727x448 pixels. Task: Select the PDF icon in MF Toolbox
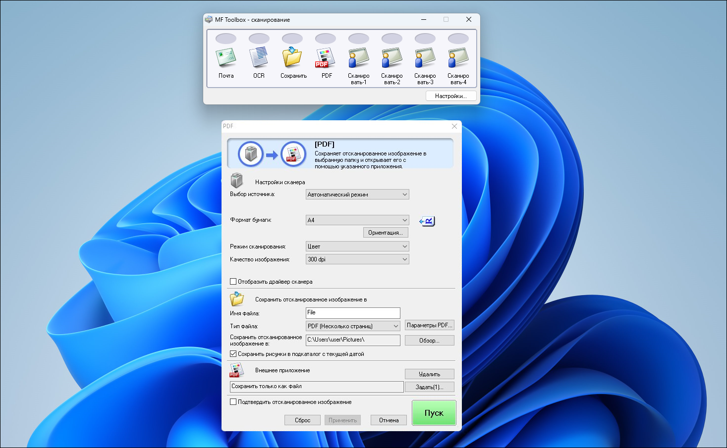coord(326,58)
